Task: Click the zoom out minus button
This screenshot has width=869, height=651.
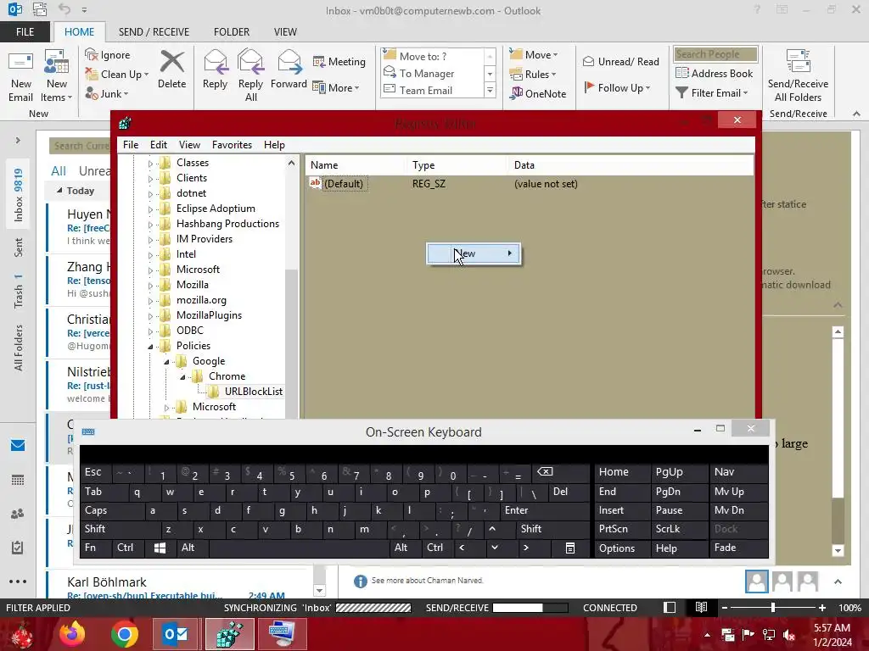Action: (x=724, y=607)
